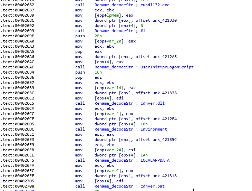This screenshot has width=252, height=191.
Task: Click the #1 decoded string comment
Action: 143,31
